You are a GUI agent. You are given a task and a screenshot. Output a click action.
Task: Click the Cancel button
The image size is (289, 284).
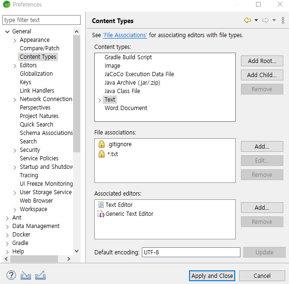point(262,276)
